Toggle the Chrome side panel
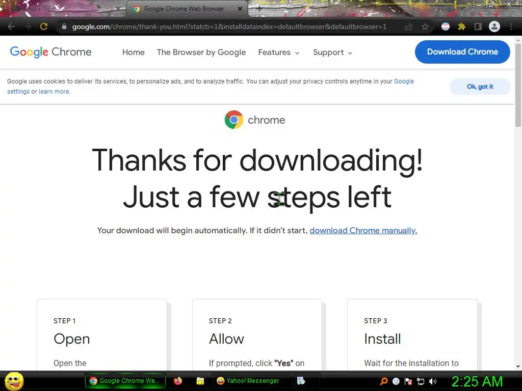This screenshot has width=522, height=391. click(x=478, y=26)
